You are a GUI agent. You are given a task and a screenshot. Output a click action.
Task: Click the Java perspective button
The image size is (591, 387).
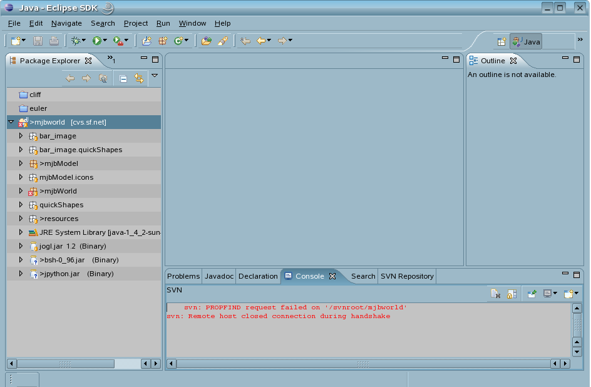[526, 42]
